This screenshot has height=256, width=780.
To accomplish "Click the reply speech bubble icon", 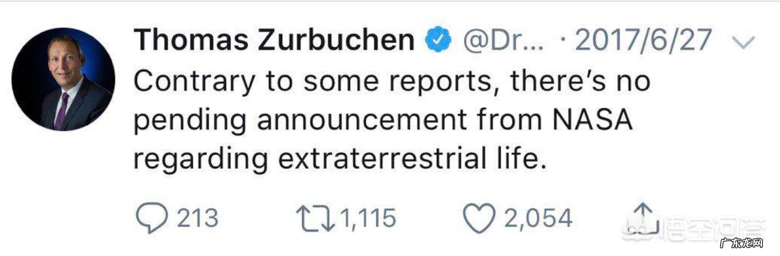I will click(151, 219).
